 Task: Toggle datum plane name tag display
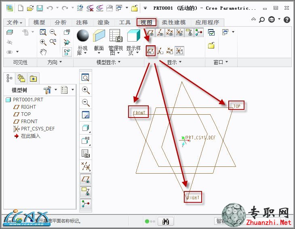coord(151,51)
